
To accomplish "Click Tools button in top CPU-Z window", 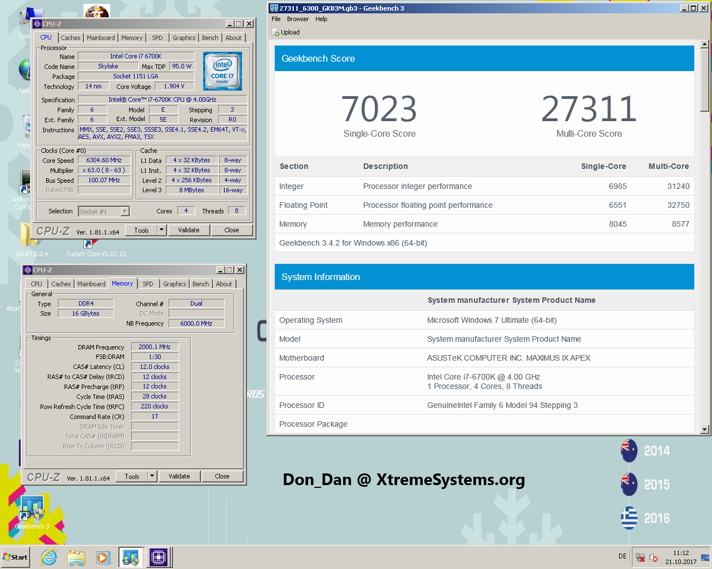I will coord(141,230).
